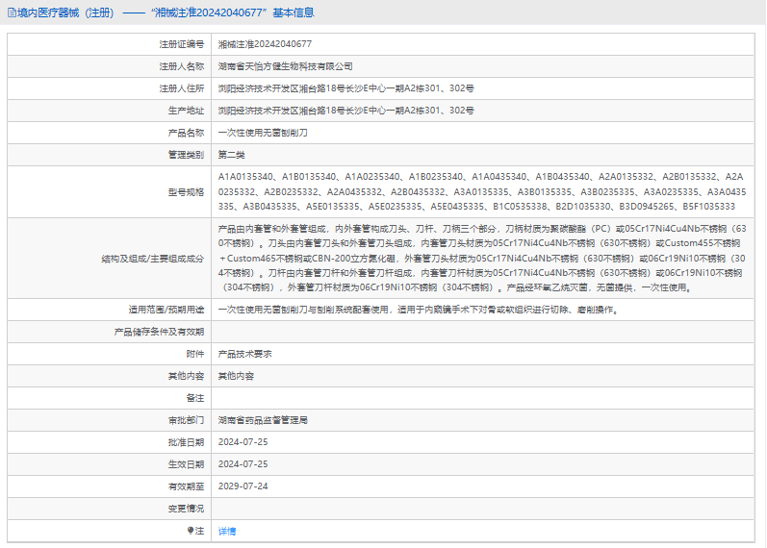Click the 适用范围/预期用途 label
Screen dimensions: 767x548
166,310
